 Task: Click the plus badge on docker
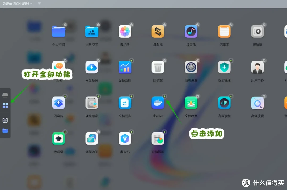164,96
